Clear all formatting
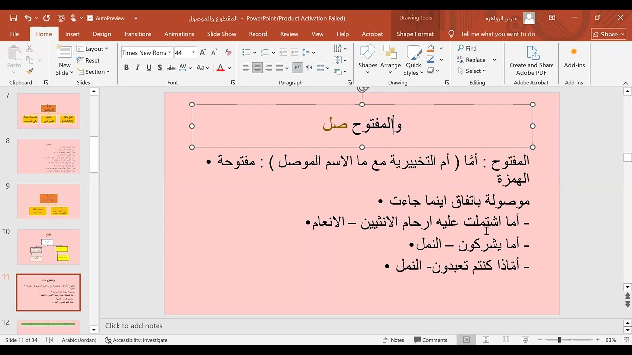 (x=228, y=53)
